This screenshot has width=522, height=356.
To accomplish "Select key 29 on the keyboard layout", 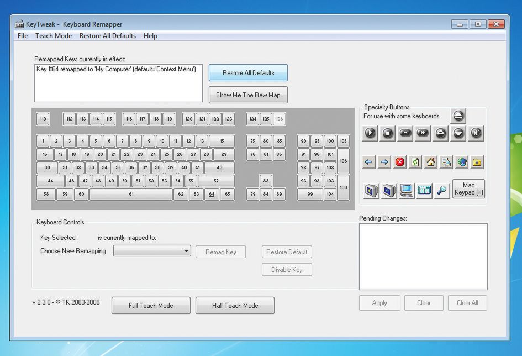I will pos(224,154).
